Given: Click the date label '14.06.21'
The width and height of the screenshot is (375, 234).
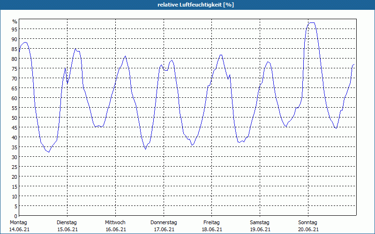Looking at the screenshot, I should click(x=19, y=229).
